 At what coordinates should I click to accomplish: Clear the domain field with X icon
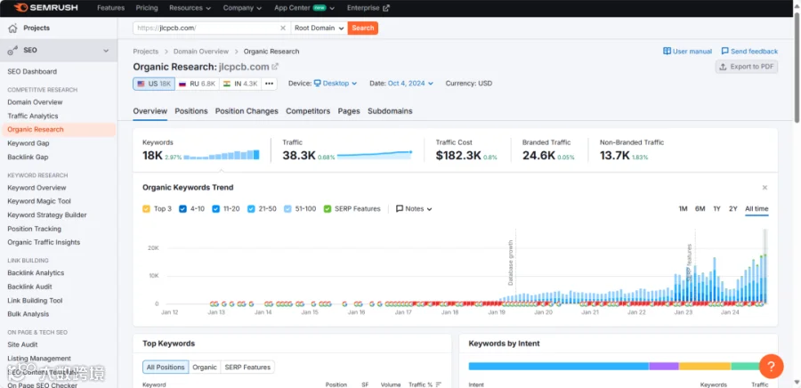pos(283,28)
